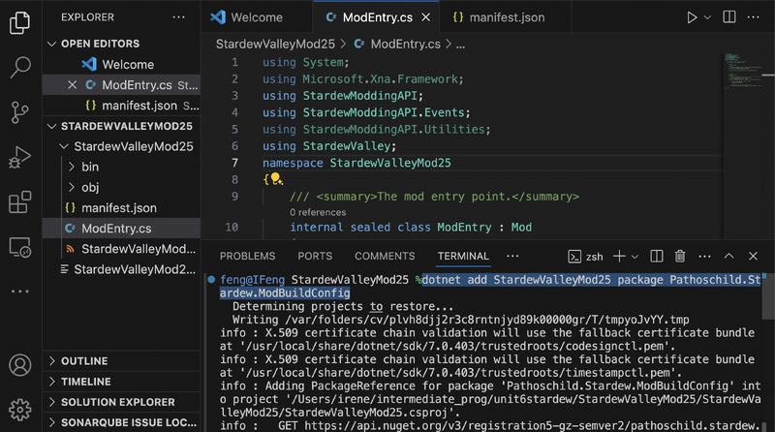This screenshot has width=775, height=432.
Task: Open Explorer views and more actions
Action: tap(178, 17)
